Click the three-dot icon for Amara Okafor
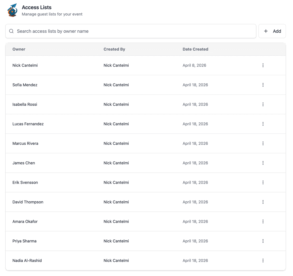 263,221
